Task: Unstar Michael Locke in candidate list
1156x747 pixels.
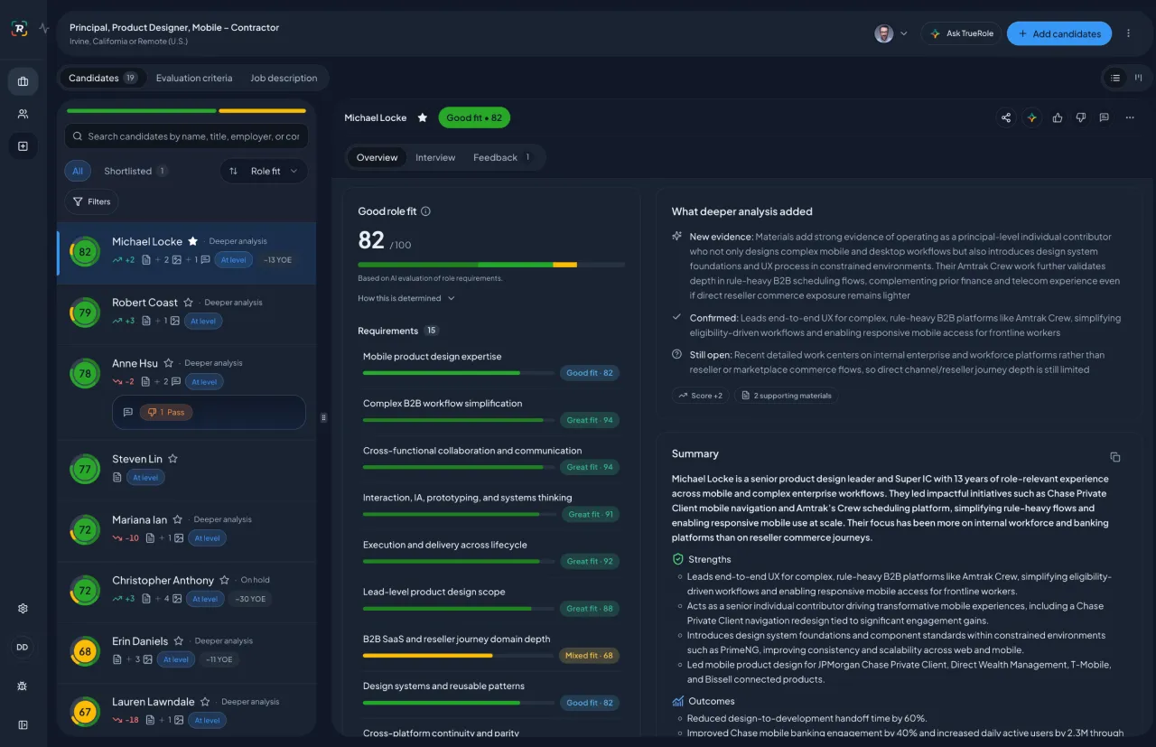Action: pos(192,241)
